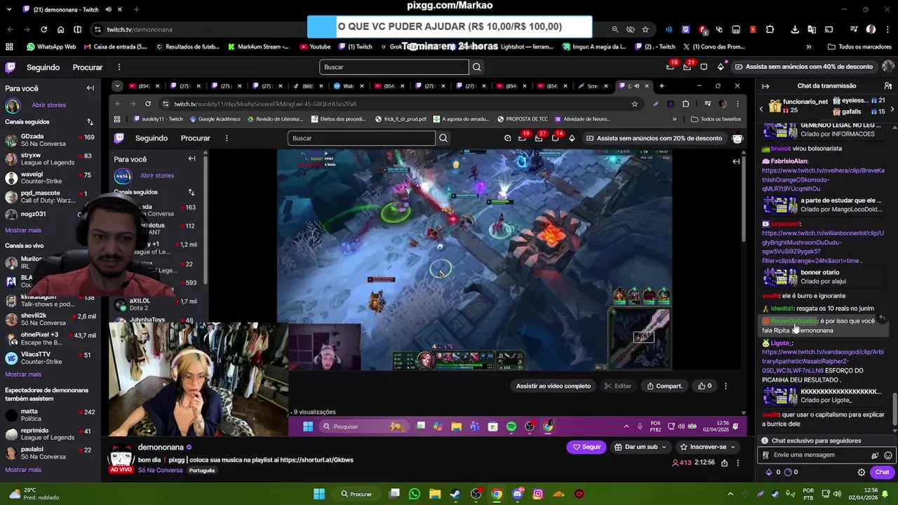Expand Mostrar mais under followed channels
898x505 pixels.
click(23, 230)
